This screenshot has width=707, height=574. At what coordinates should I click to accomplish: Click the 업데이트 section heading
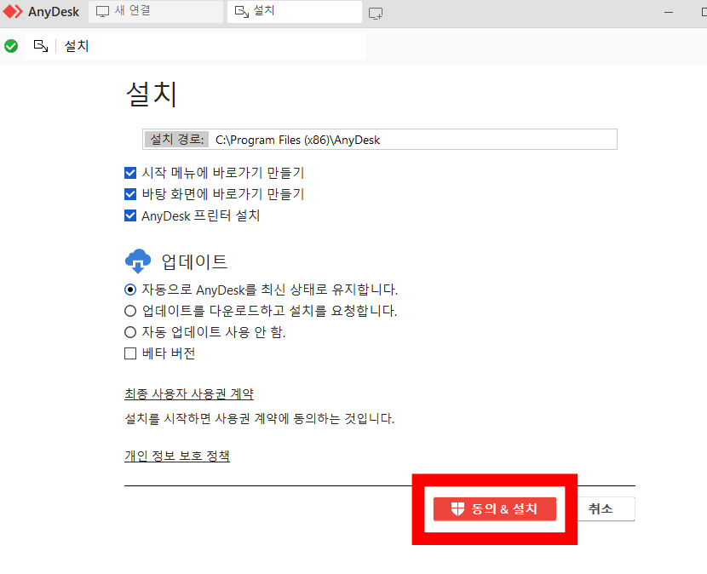195,261
